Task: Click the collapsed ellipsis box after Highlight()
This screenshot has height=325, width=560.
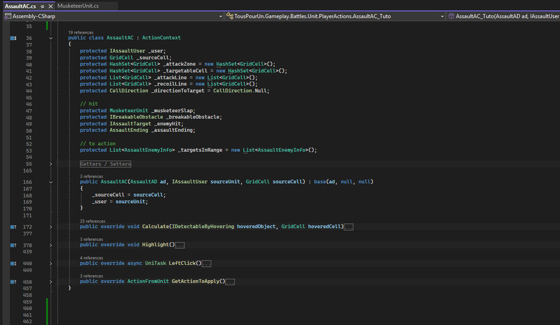Action: [180, 245]
